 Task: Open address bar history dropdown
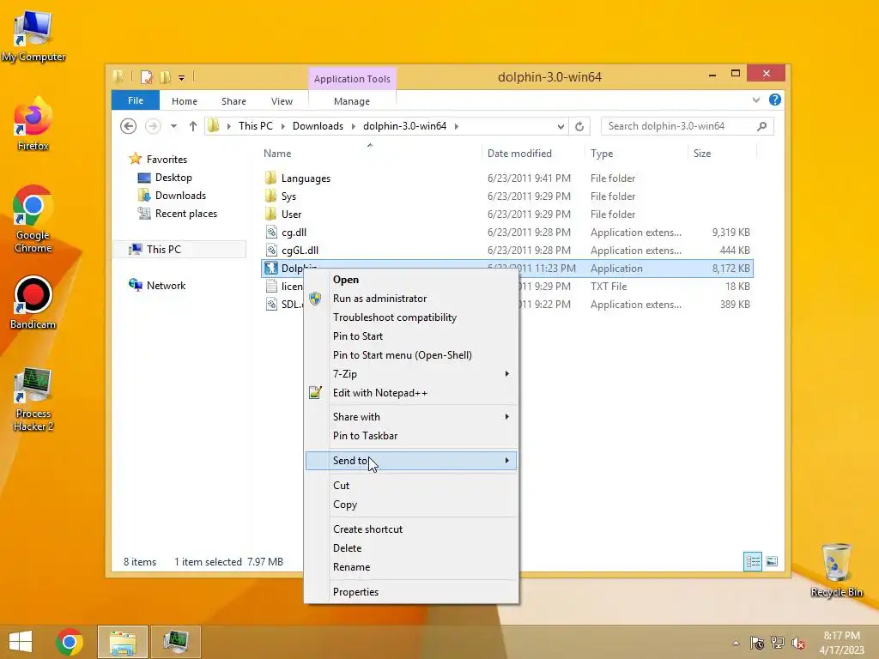coord(561,127)
